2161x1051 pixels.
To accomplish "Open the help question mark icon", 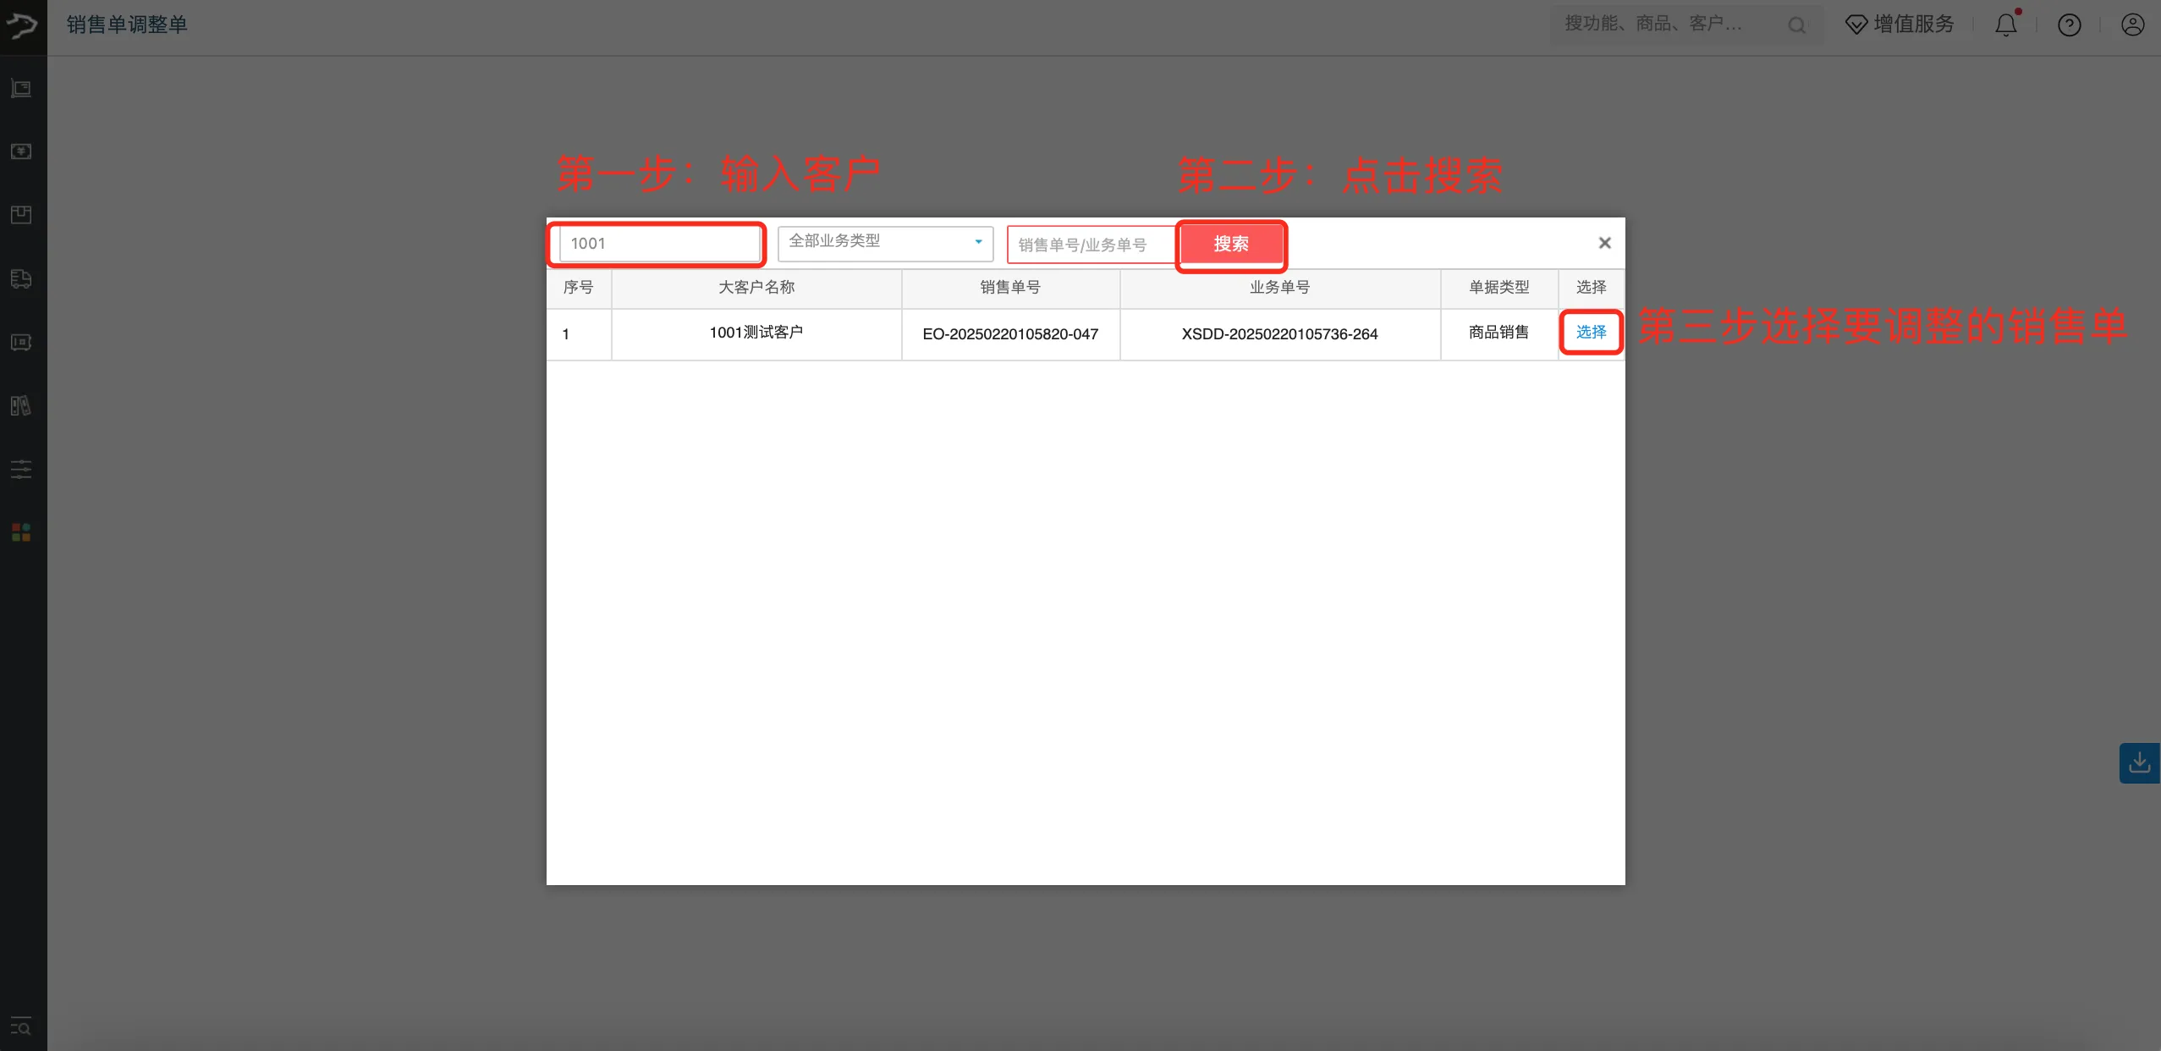I will (2070, 25).
